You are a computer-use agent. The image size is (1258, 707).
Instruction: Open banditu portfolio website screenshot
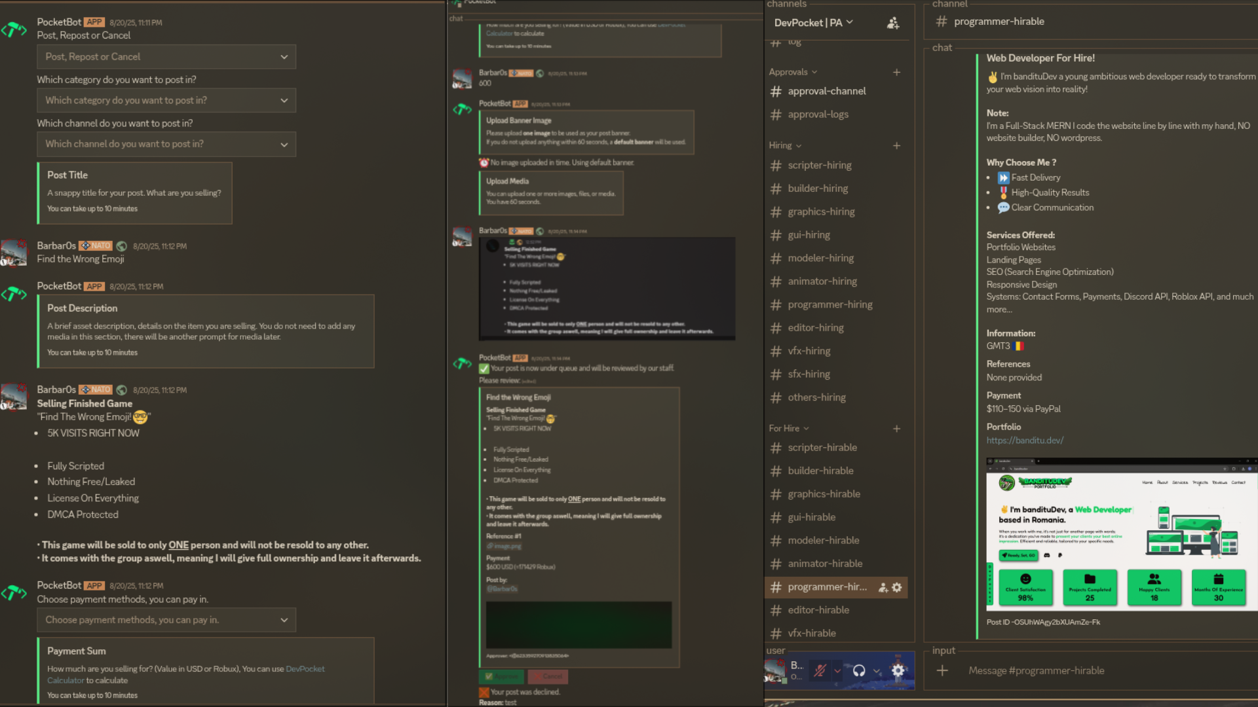pos(1122,534)
